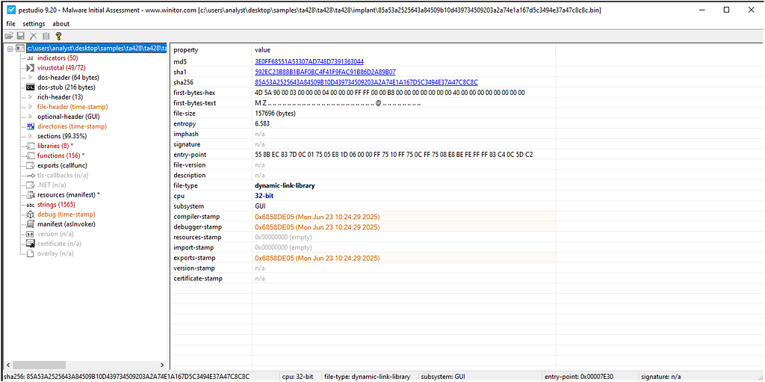Open the about menu
Image resolution: width=765 pixels, height=382 pixels.
point(61,23)
